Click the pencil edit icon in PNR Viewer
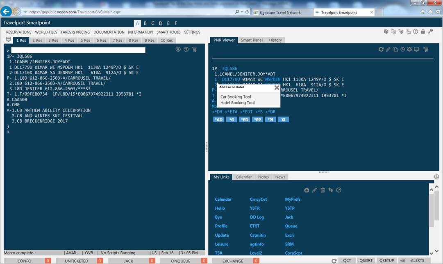Image resolution: width=443 pixels, height=264 pixels. click(x=388, y=49)
